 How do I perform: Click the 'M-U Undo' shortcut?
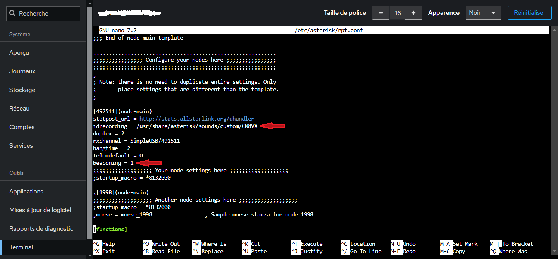pyautogui.click(x=403, y=244)
